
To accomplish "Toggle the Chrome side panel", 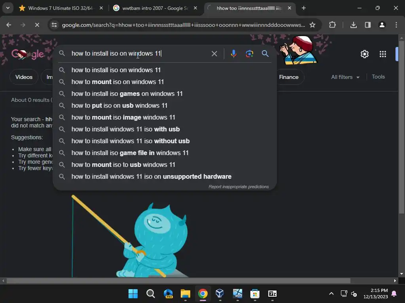I will tap(368, 25).
